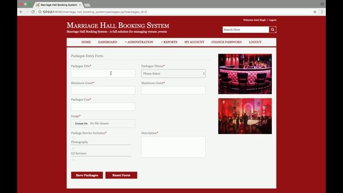
Task: Focus the Maximum Guest field
Action: 173,90
